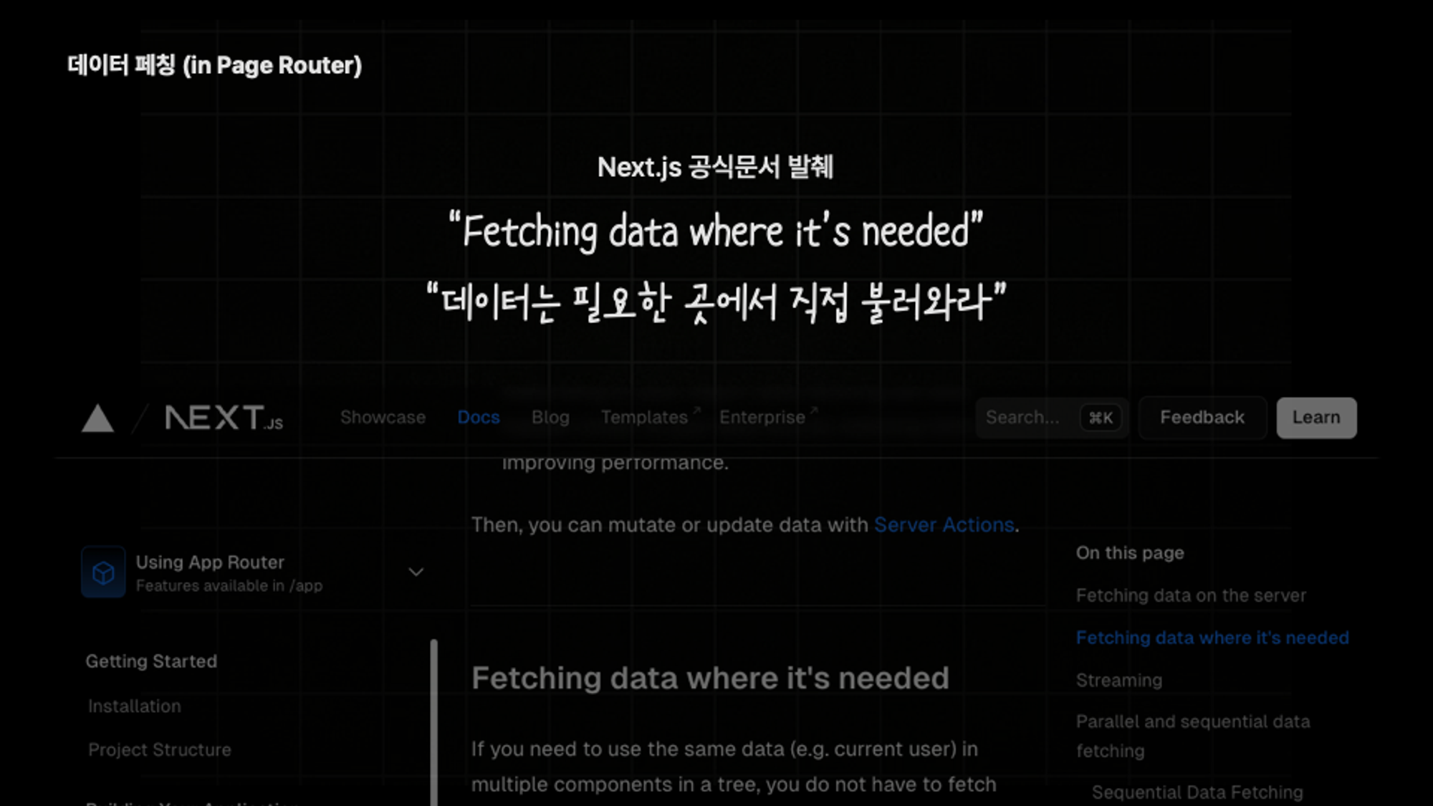Screen dimensions: 1433x806
Task: Expand the Using App Router chevron
Action: pos(416,572)
